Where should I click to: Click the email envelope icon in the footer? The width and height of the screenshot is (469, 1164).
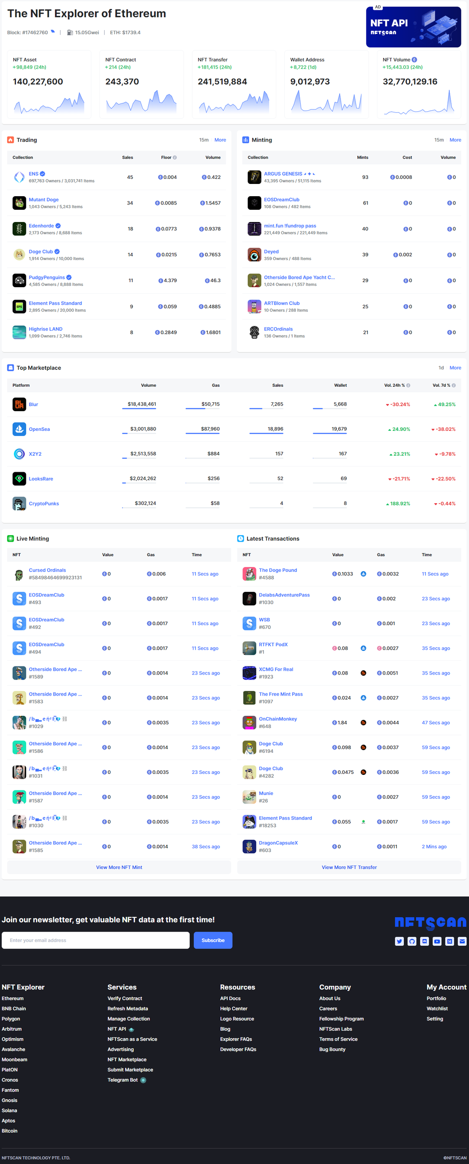pyautogui.click(x=462, y=941)
